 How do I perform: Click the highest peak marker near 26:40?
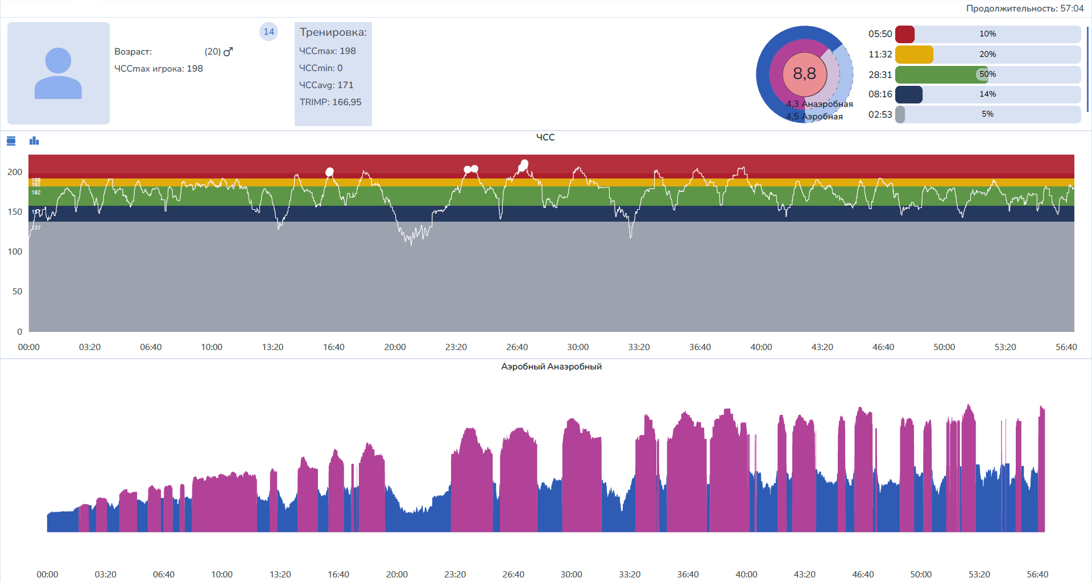[524, 164]
